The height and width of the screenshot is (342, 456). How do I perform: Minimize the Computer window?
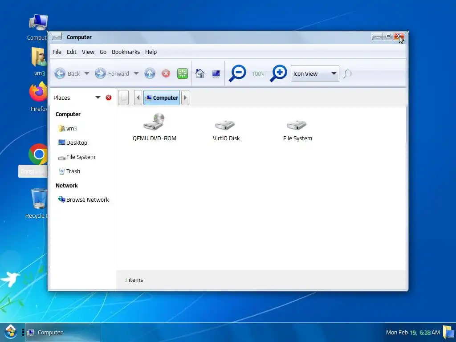pyautogui.click(x=378, y=37)
